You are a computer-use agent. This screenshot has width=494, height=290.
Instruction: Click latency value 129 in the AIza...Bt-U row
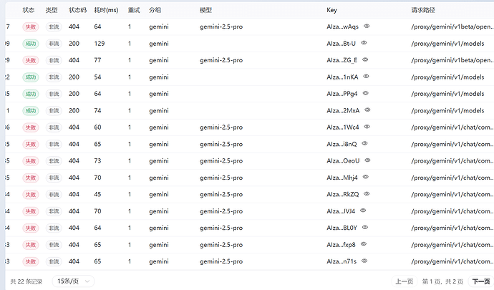click(x=100, y=44)
